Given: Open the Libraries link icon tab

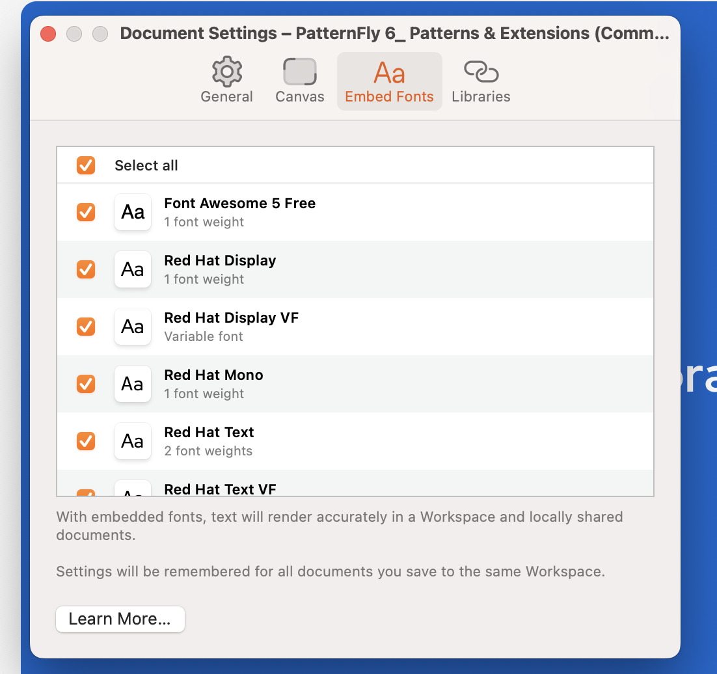Looking at the screenshot, I should [x=481, y=81].
